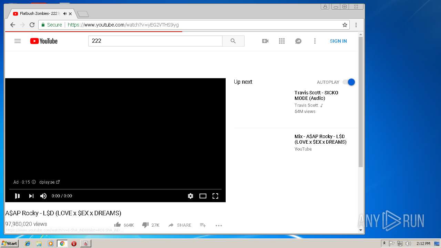Open Windows Explorer from taskbar
The image size is (441, 248).
[39, 244]
